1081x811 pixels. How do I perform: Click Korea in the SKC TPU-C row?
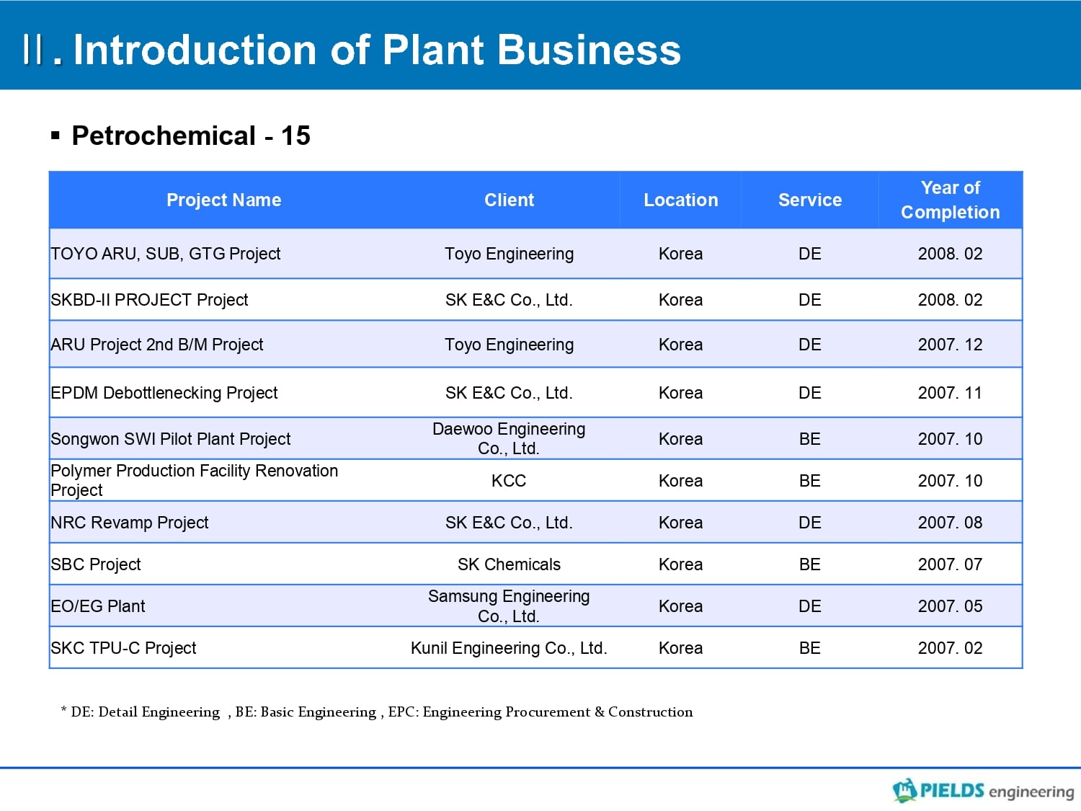pos(680,648)
